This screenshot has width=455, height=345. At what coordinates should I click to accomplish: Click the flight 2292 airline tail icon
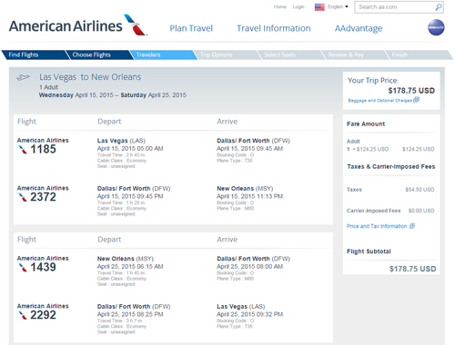click(23, 315)
